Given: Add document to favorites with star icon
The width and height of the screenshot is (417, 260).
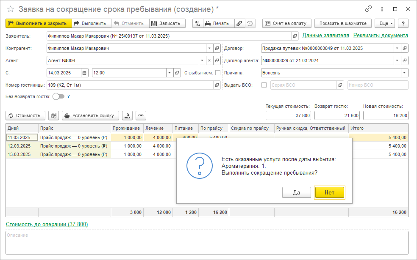Looking at the screenshot, I should point(11,9).
